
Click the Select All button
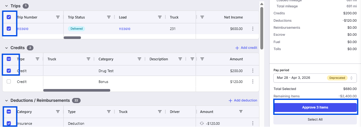(x=315, y=120)
